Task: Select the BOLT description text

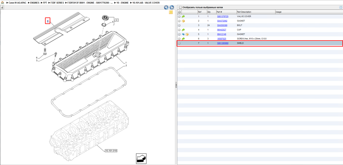Action: click(x=239, y=25)
